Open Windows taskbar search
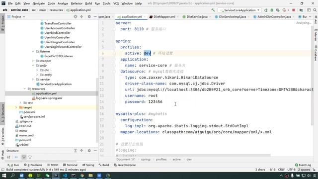Viewport: 318px width, 179px height. (x=12, y=176)
